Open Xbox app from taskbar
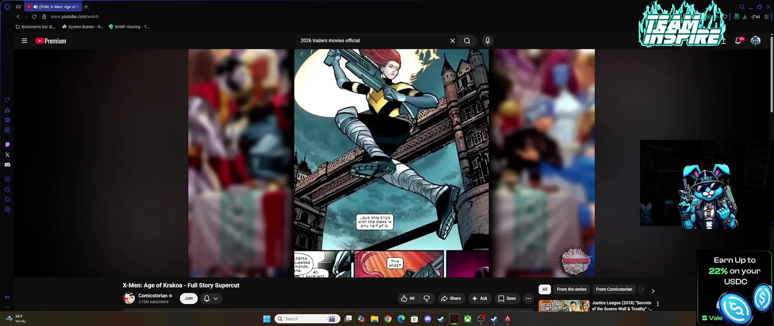 tap(467, 319)
